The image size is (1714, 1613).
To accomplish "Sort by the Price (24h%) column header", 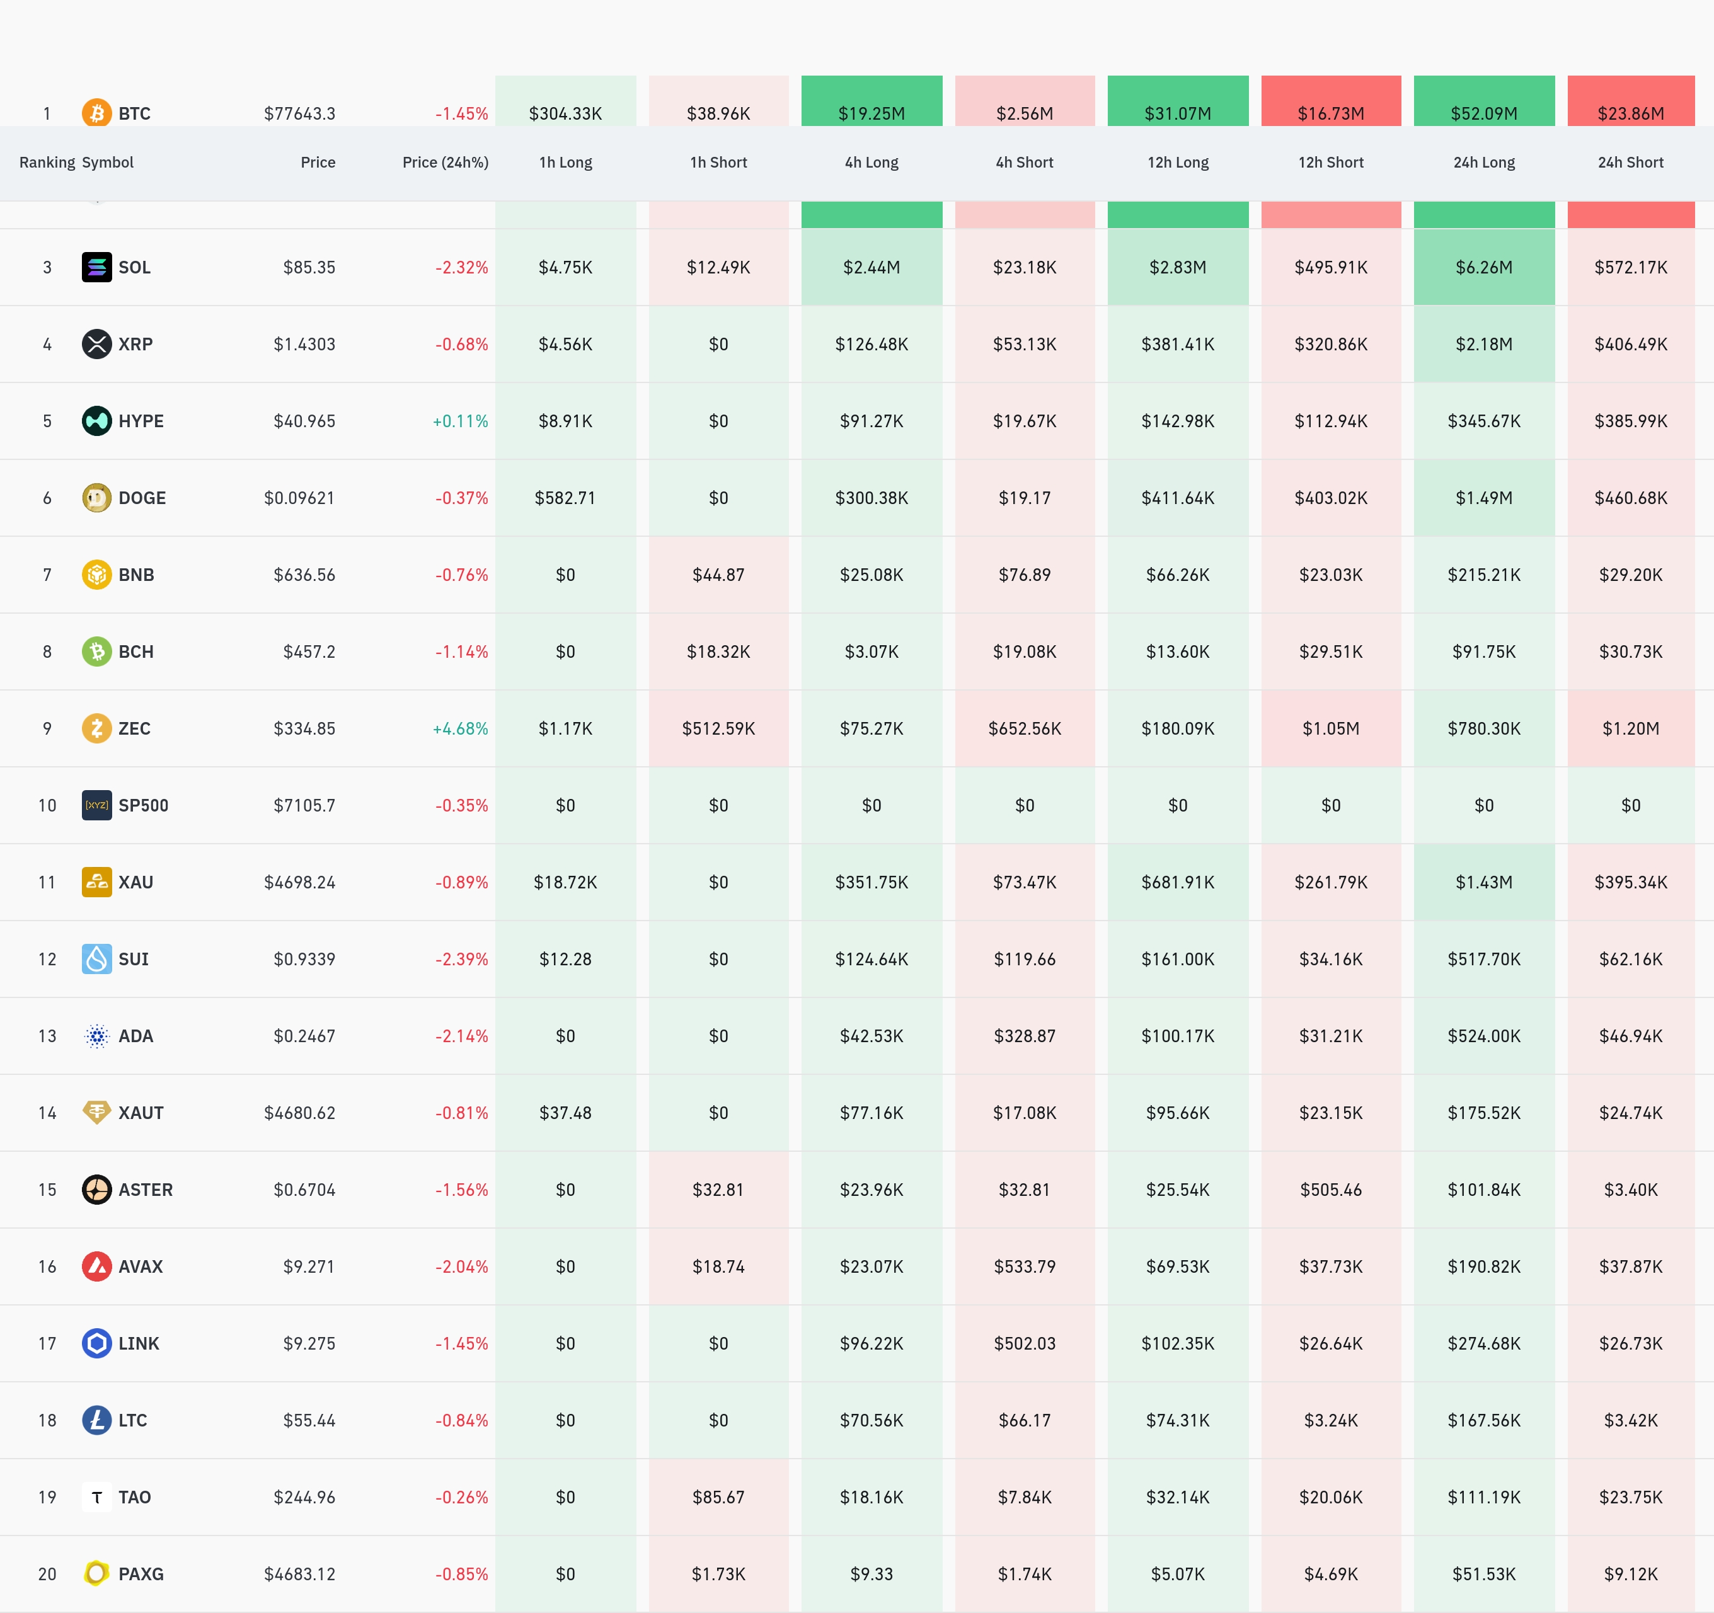I will (445, 162).
